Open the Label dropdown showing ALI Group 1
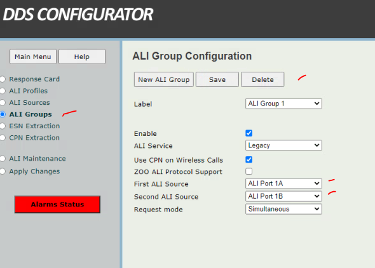This screenshot has width=375, height=268. pos(283,104)
